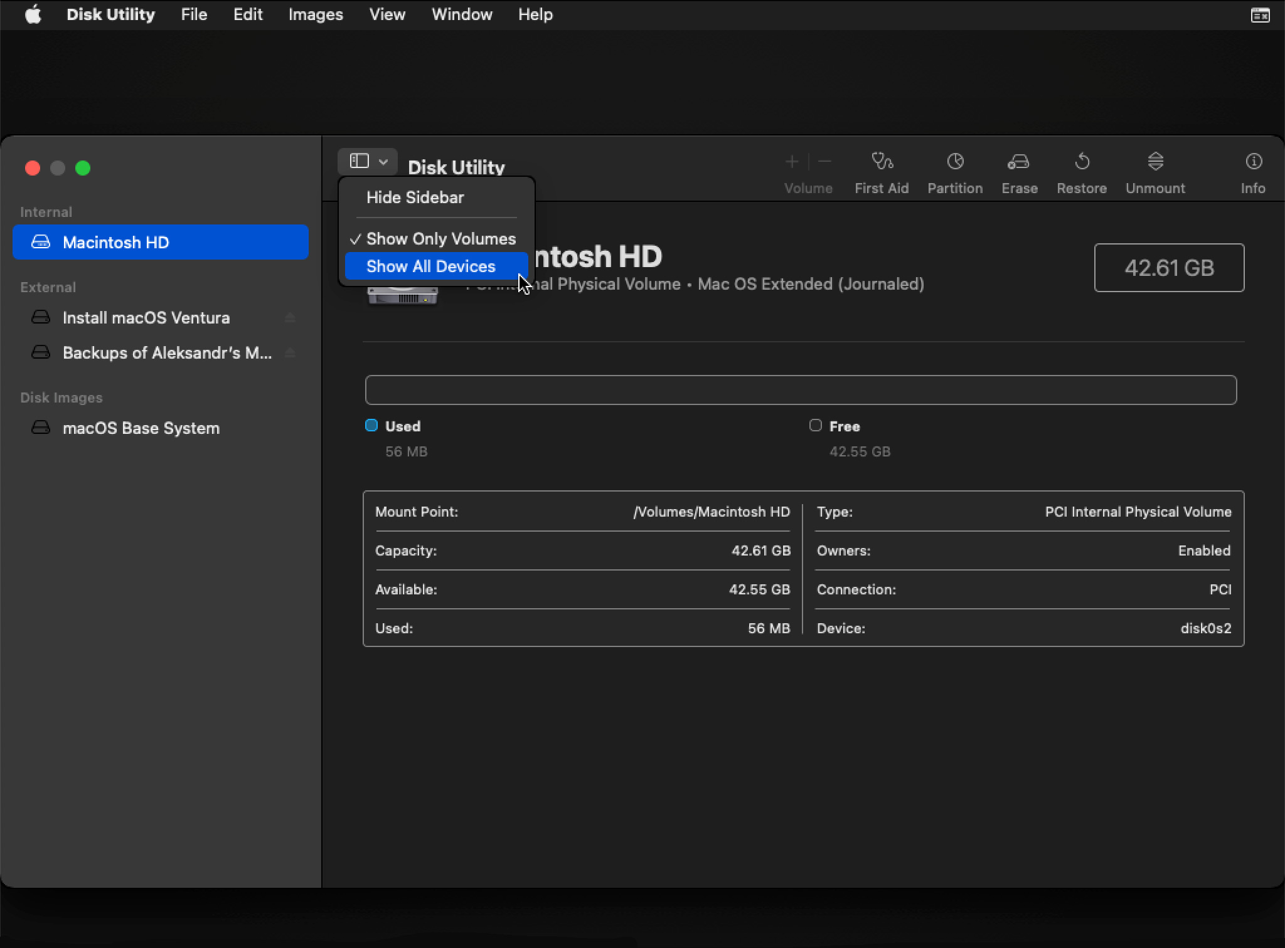The height and width of the screenshot is (948, 1285).
Task: Click the 56 MB value under Used legend
Action: (406, 451)
